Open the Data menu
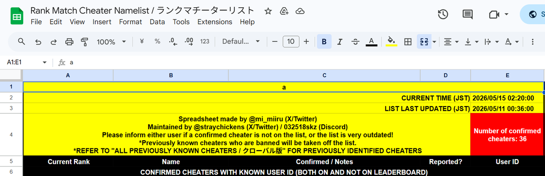Screen dimensions: 545x176 [x=157, y=22]
